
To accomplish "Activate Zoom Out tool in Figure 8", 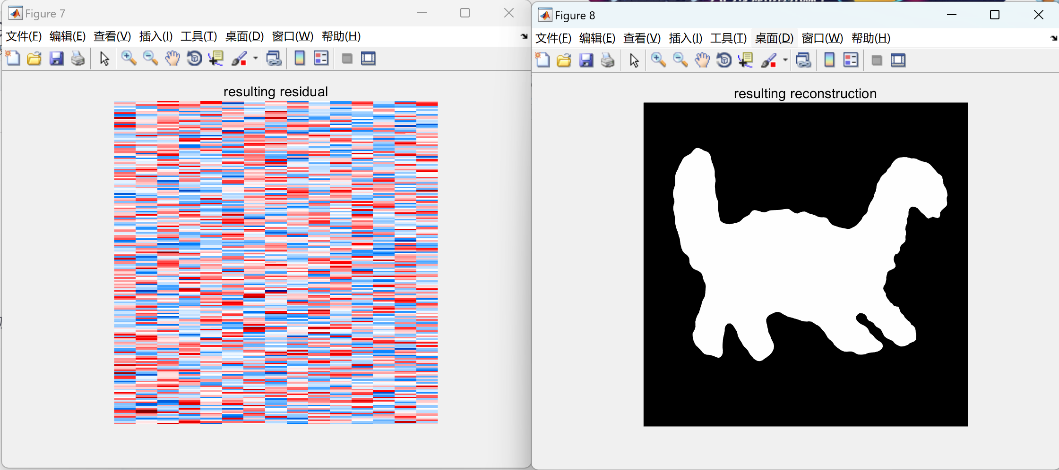I will [x=680, y=60].
